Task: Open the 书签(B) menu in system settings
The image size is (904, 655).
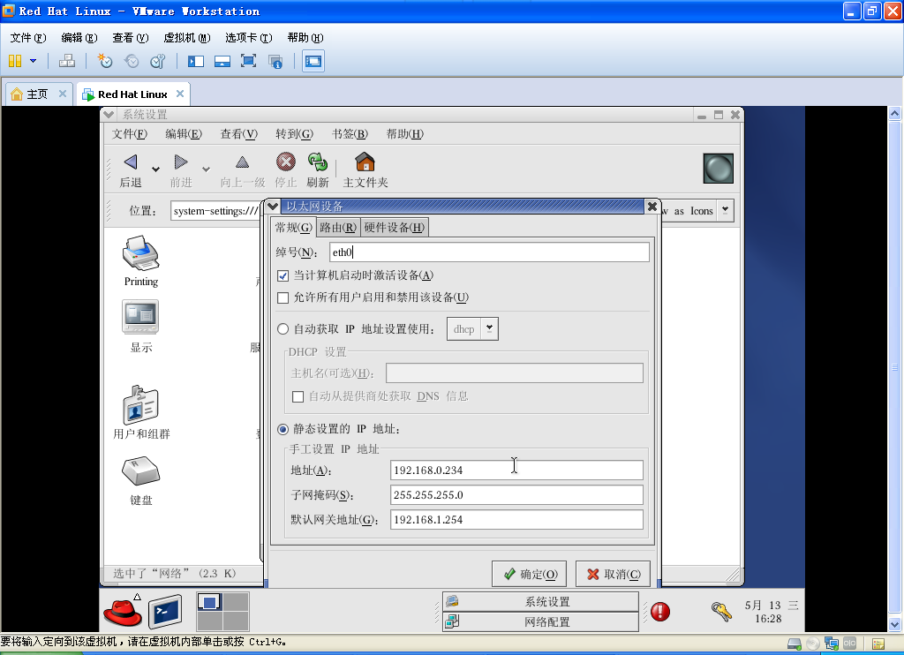Action: [350, 134]
